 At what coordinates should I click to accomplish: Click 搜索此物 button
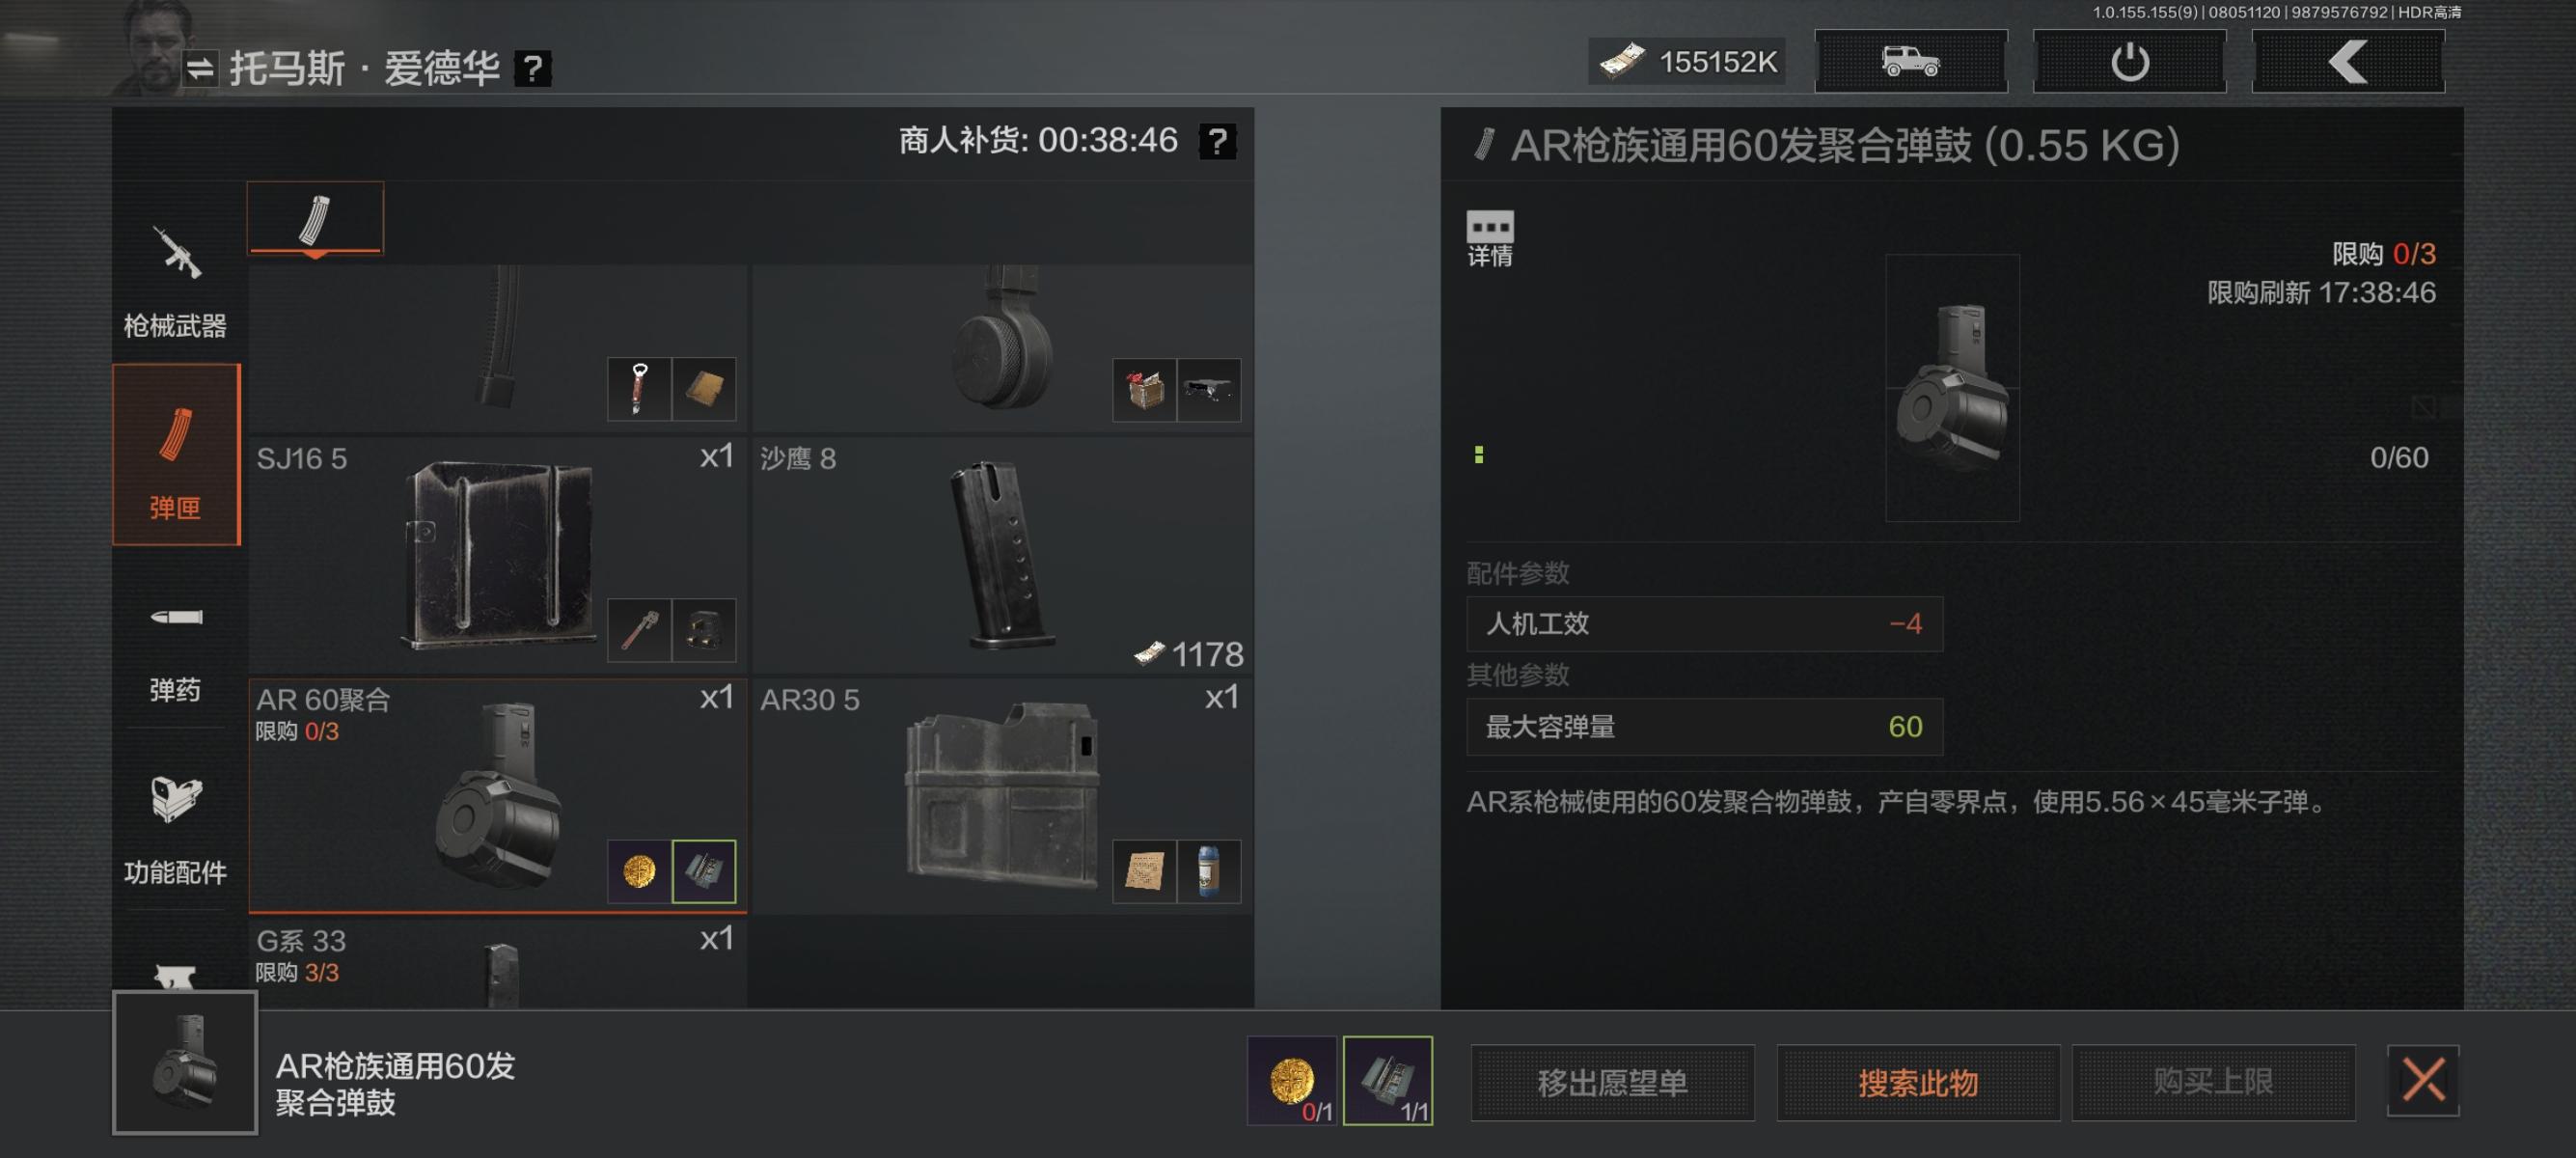[x=1917, y=1082]
